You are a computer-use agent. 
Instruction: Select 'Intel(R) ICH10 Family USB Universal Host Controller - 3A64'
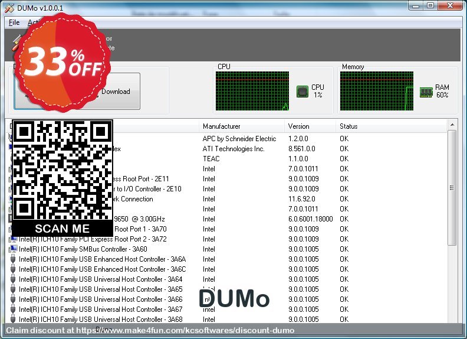[x=101, y=279]
